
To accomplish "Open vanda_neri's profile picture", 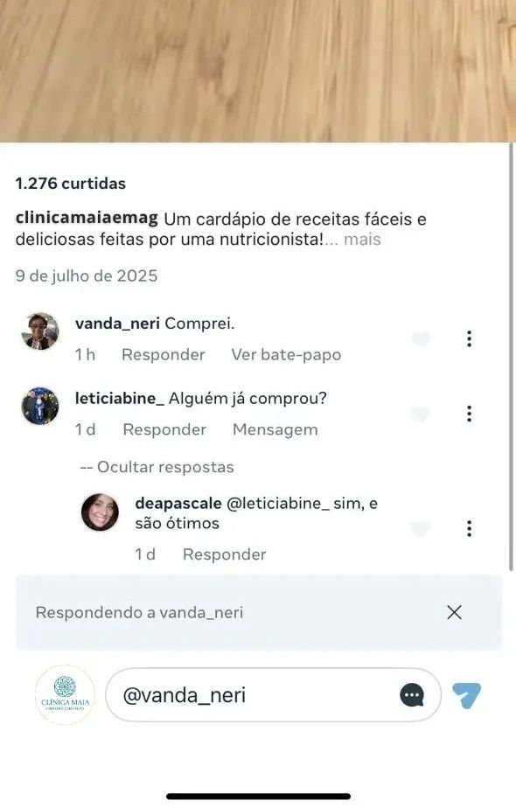I will click(x=38, y=332).
